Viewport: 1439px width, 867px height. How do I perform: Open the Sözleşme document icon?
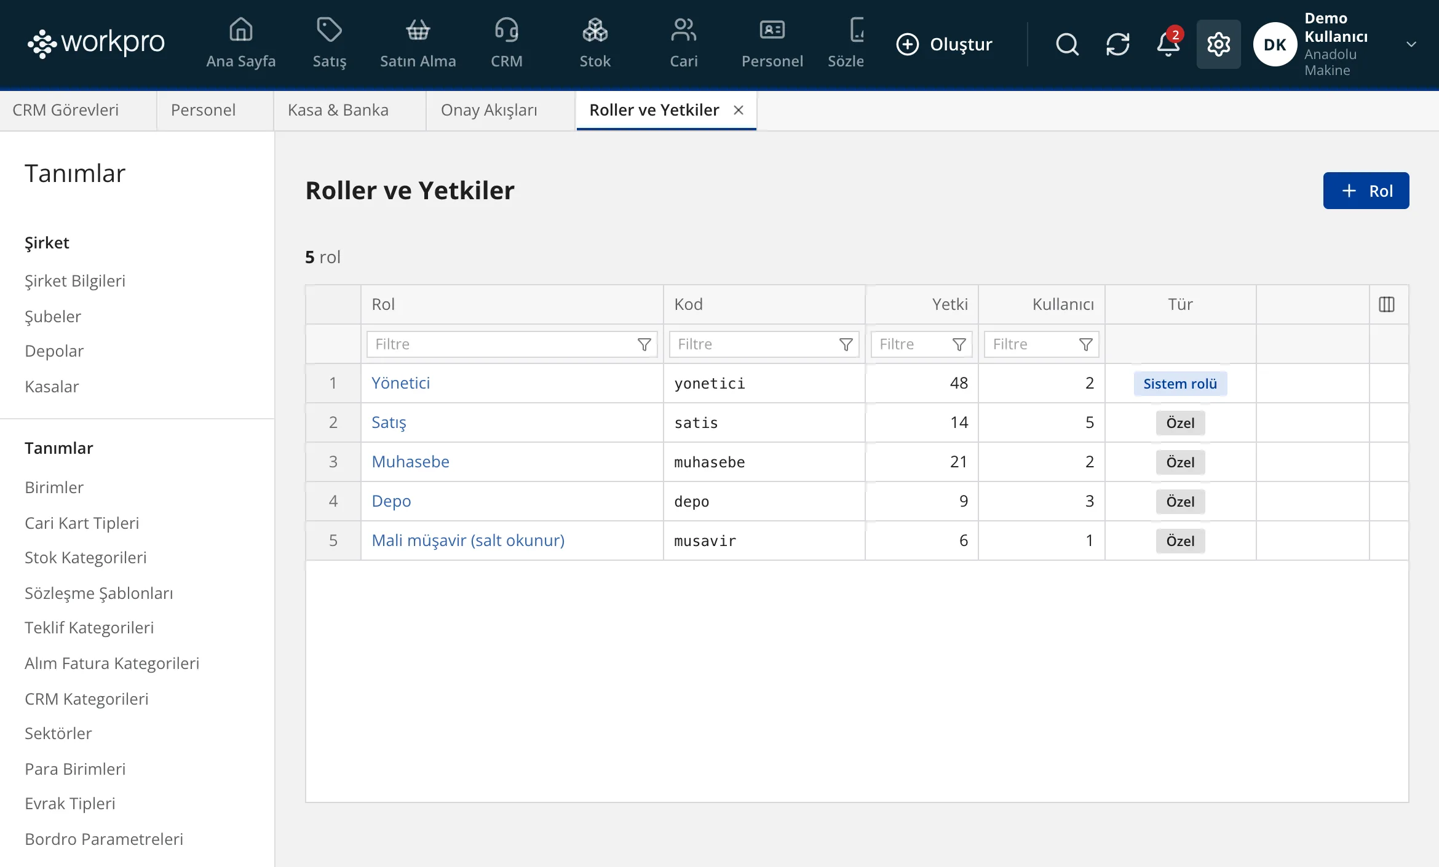pos(856,30)
